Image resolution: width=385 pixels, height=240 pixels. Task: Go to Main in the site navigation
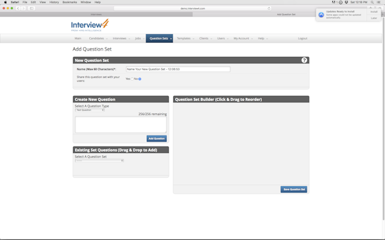coord(78,38)
